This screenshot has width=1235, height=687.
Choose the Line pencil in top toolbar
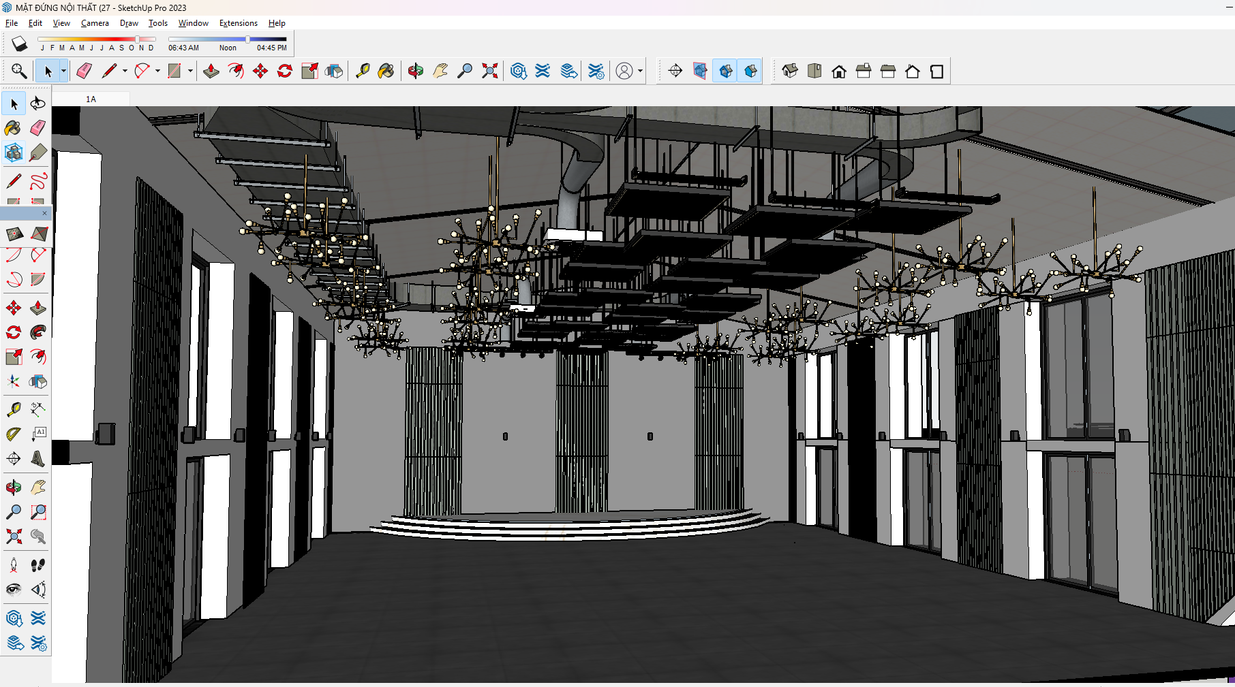tap(109, 71)
